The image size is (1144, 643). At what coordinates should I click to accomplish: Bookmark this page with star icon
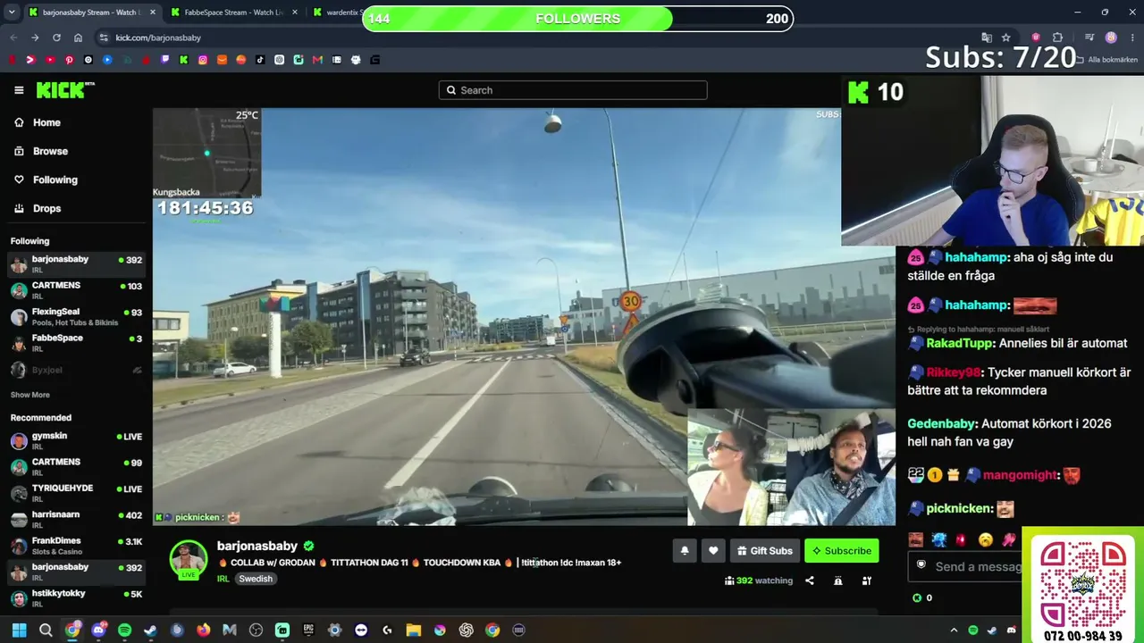1005,38
